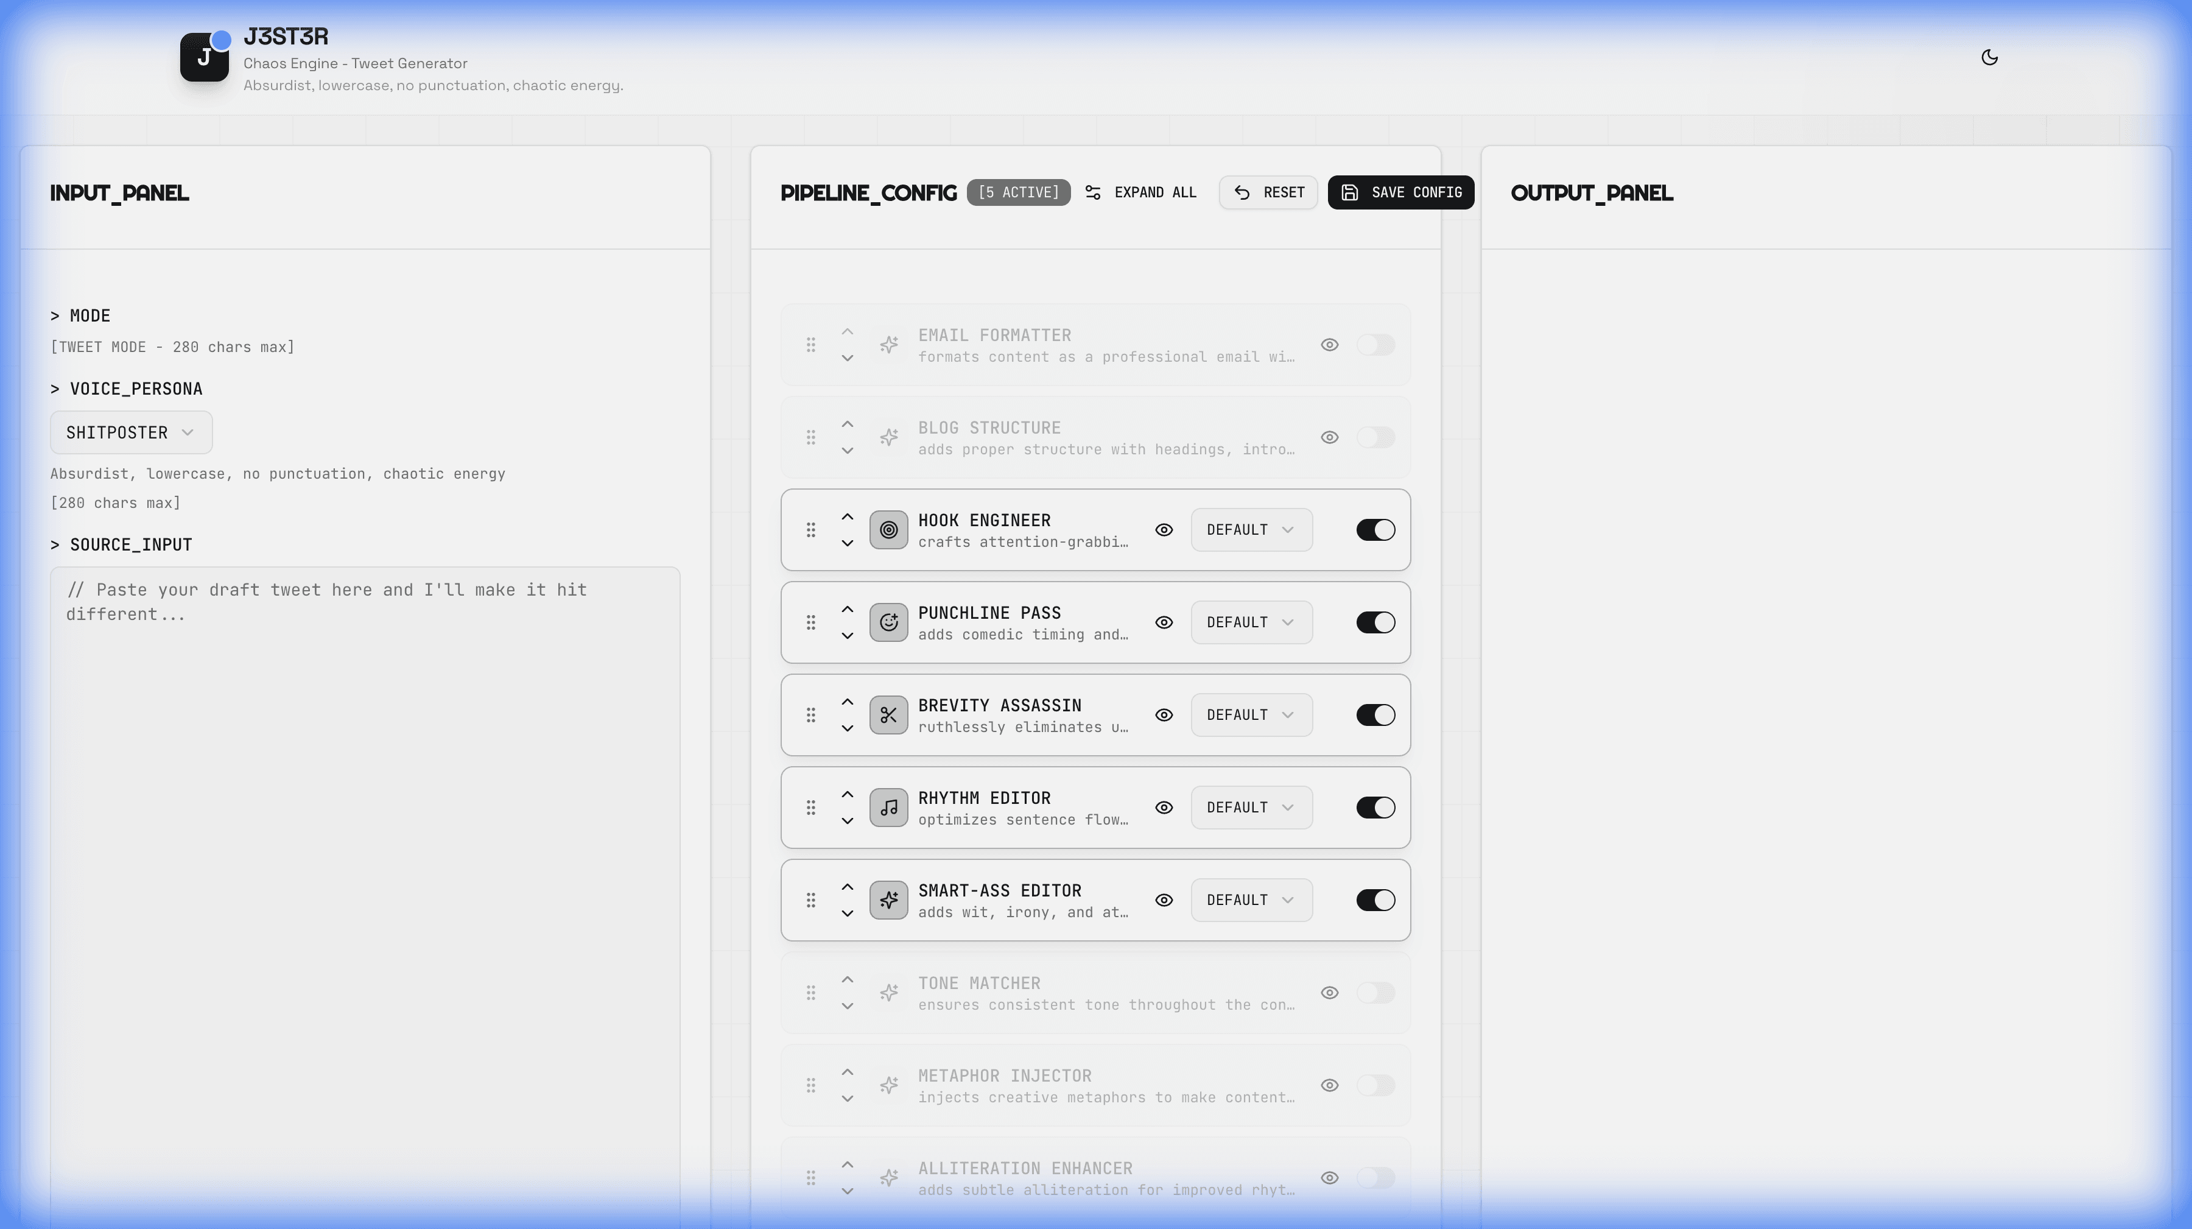Open Smart-Ass Editor's Default dropdown
Image resolution: width=2192 pixels, height=1229 pixels.
coord(1251,901)
